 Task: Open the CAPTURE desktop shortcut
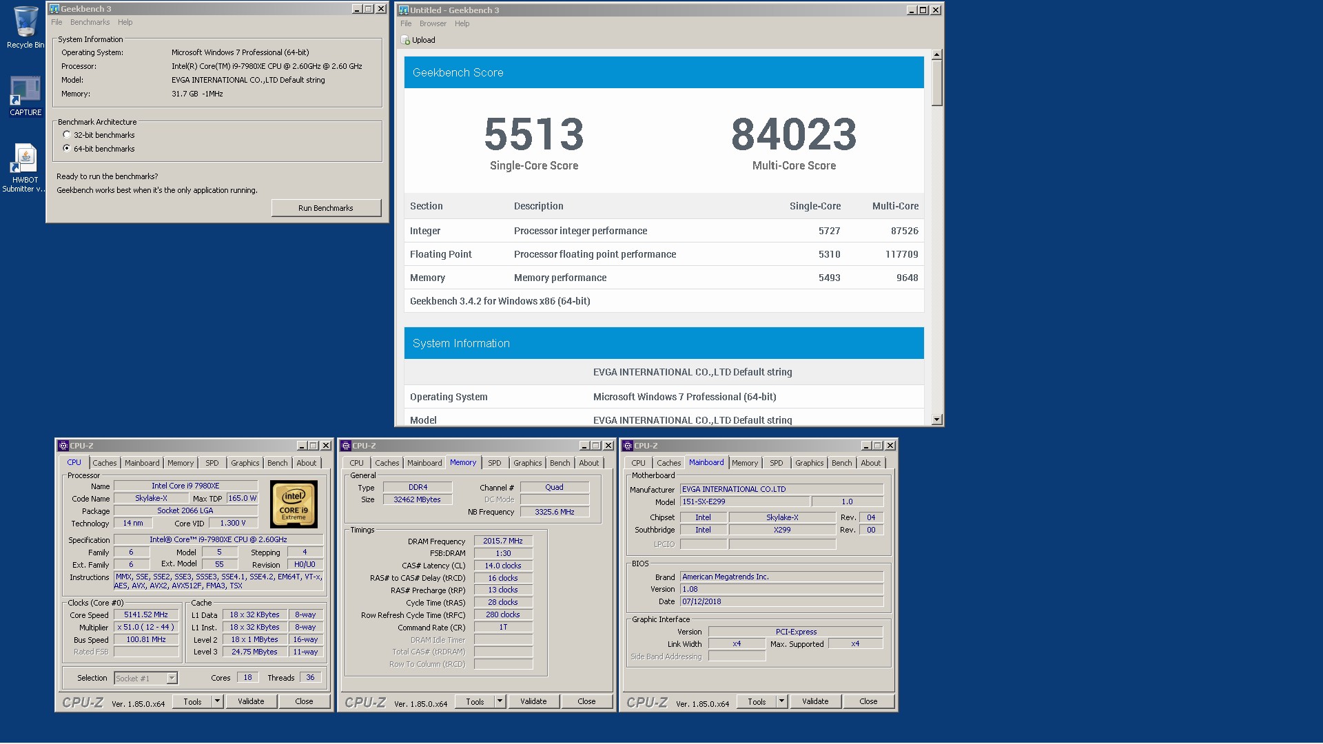click(25, 96)
